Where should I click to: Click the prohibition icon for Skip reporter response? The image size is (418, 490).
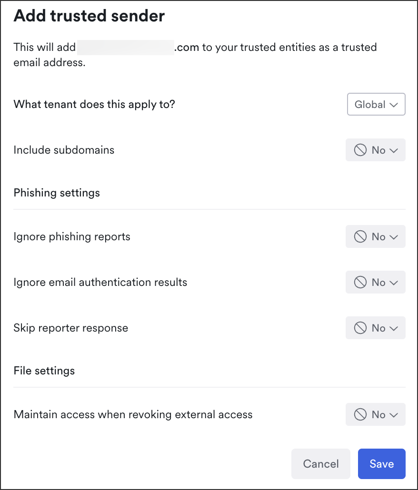(360, 328)
